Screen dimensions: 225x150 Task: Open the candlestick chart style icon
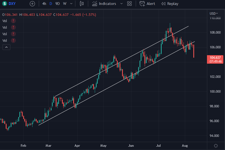pos(82,4)
